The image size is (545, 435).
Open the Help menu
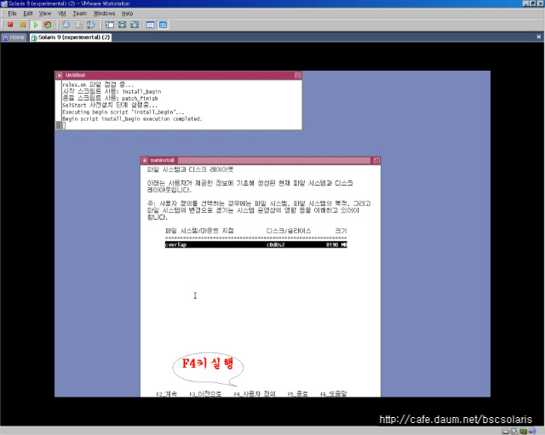(127, 14)
